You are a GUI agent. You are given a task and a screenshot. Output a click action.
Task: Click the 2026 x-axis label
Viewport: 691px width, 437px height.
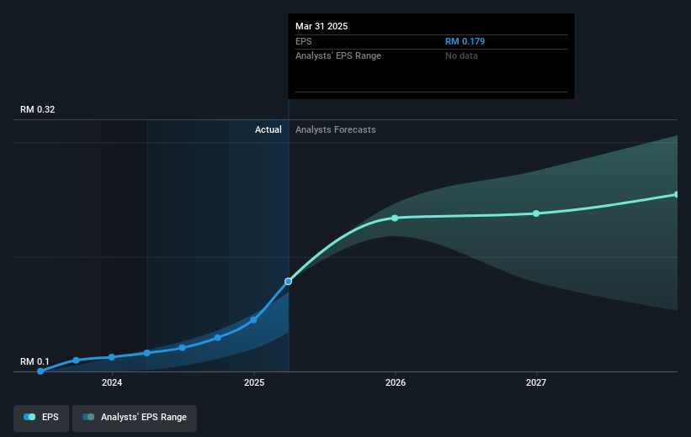coord(396,383)
